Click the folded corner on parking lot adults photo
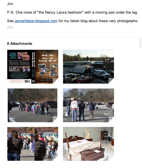Screen dimensions: 142x168 point(111,119)
